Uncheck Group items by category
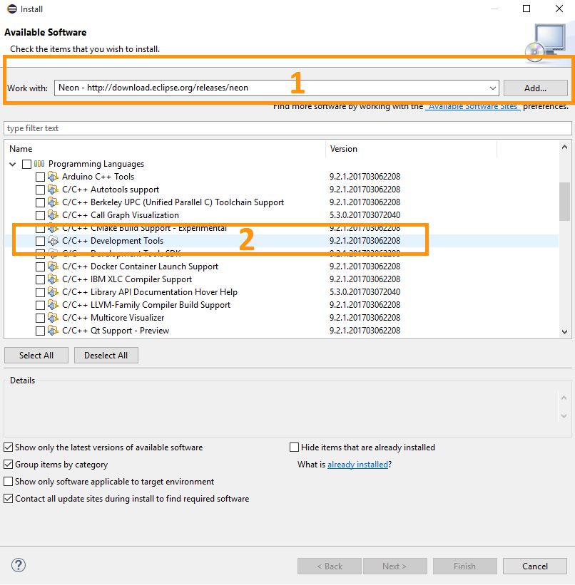575x585 pixels. pos(7,464)
